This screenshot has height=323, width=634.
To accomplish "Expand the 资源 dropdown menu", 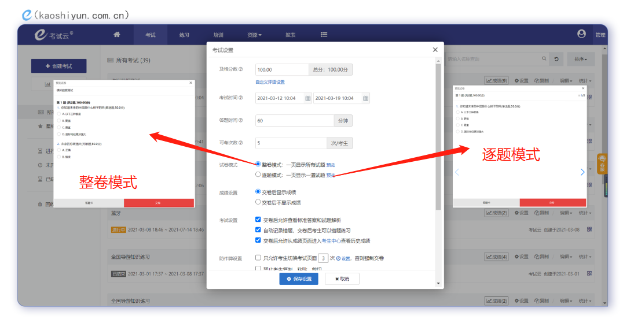I will 254,35.
